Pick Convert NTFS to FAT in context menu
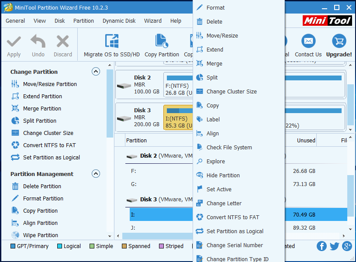The width and height of the screenshot is (356, 262). (x=239, y=217)
